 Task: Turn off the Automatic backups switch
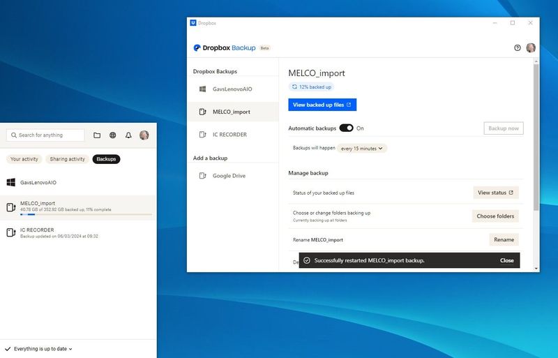[346, 128]
